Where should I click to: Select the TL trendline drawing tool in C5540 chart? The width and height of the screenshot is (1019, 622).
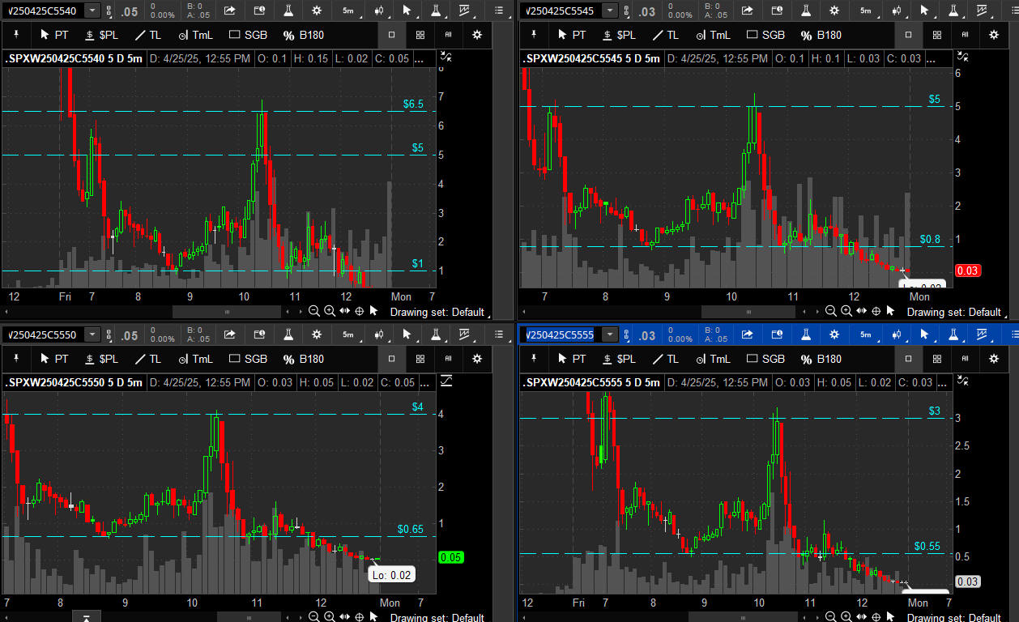tap(147, 35)
